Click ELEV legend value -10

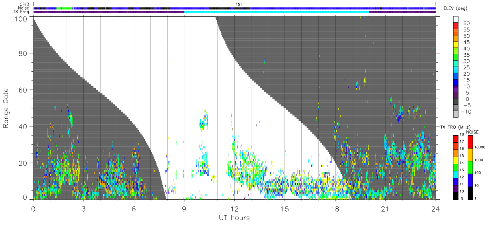[465, 112]
